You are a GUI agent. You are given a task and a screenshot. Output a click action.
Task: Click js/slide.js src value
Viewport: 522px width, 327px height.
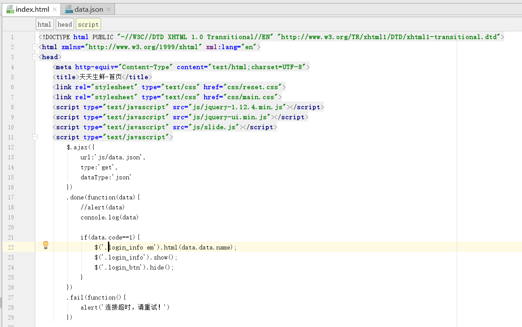214,127
